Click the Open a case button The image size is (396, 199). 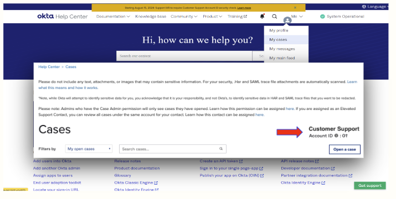tap(344, 149)
